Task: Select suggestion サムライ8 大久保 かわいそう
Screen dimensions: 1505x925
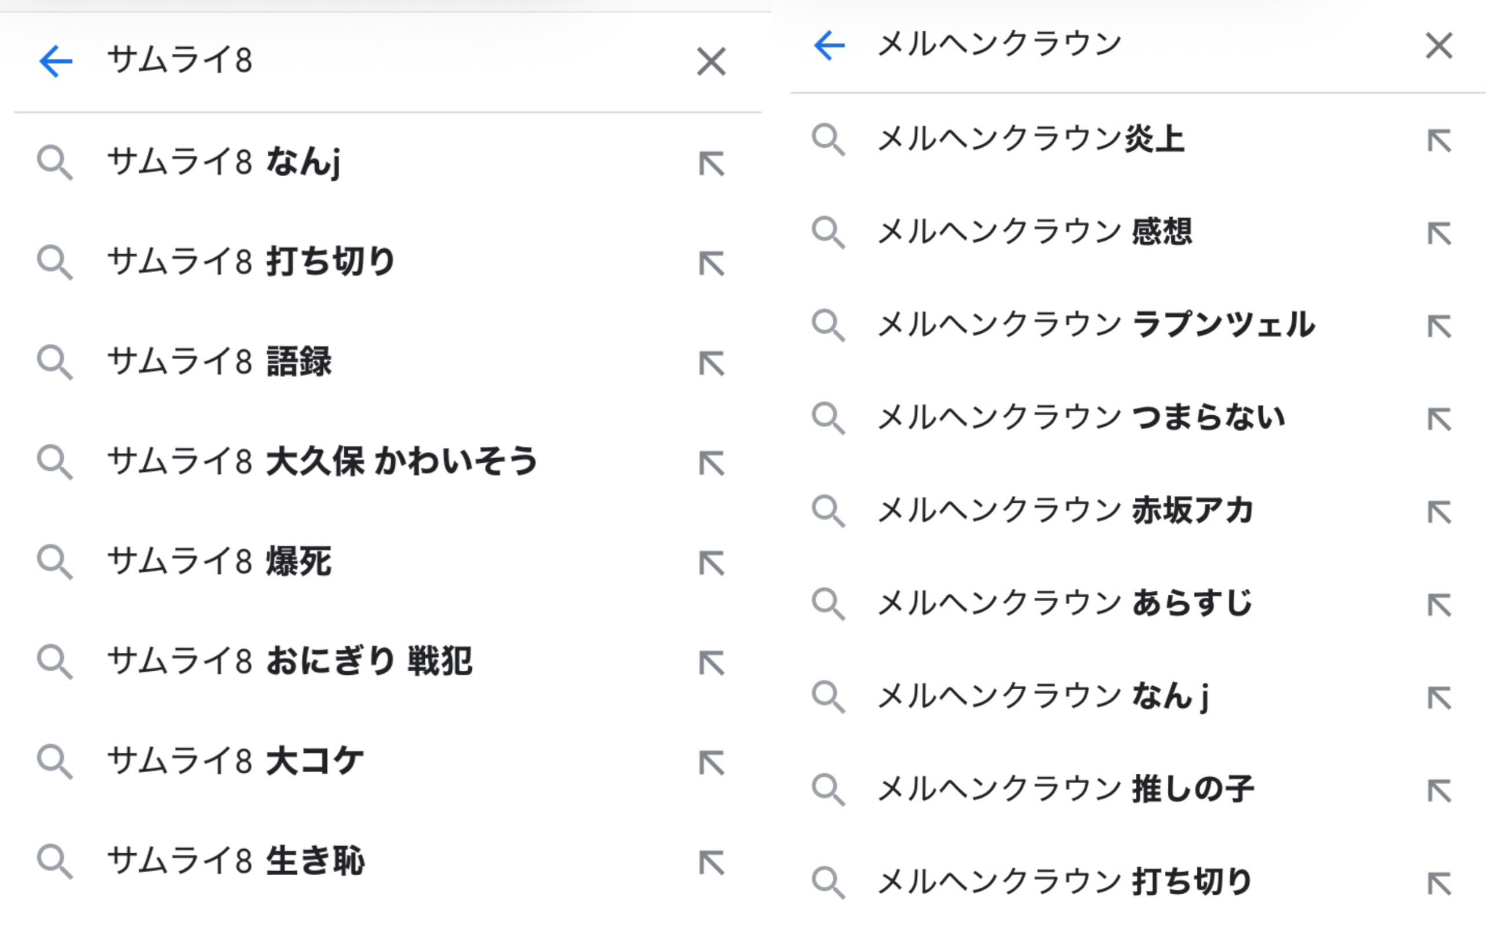Action: point(322,461)
